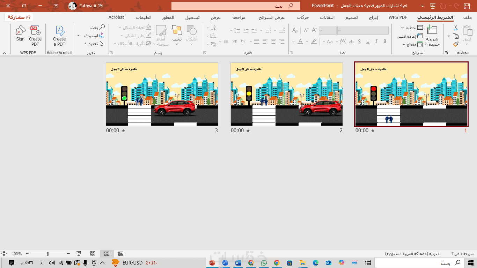This screenshot has width=477, height=268.
Task: Open the Transitions (انتقالات) tab
Action: [x=327, y=17]
